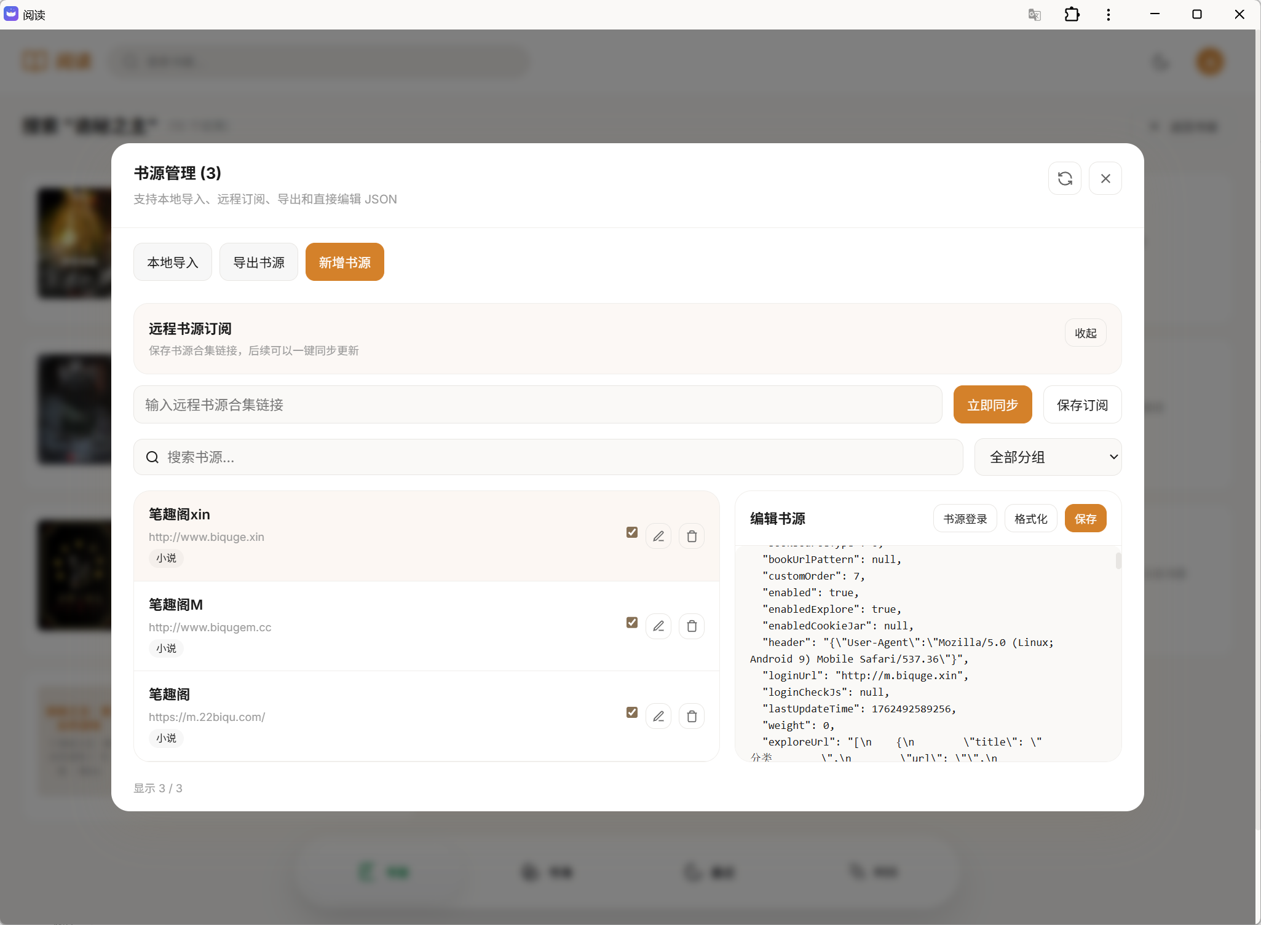The height and width of the screenshot is (925, 1261).
Task: Open the three-dot window menu
Action: [x=1108, y=14]
